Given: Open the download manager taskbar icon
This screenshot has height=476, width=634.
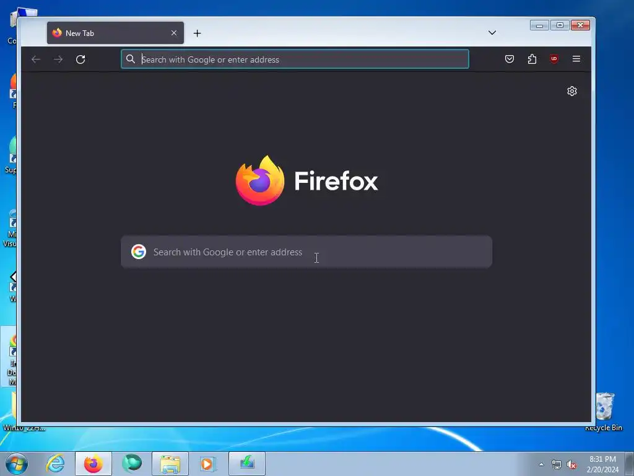Looking at the screenshot, I should (247, 464).
